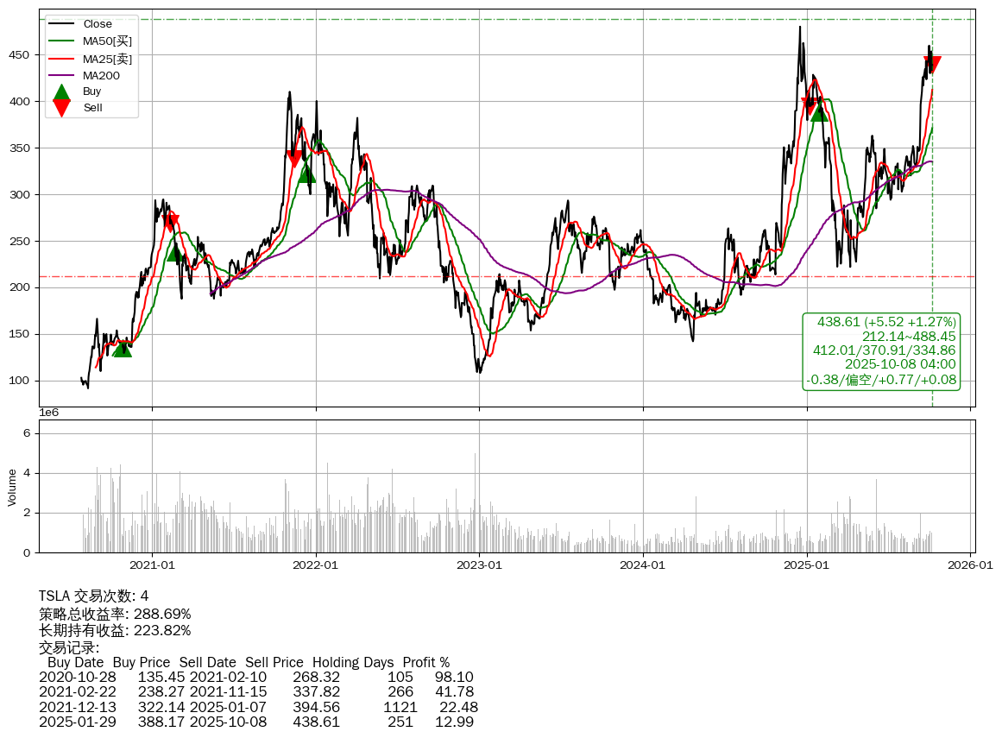Screen dimensions: 1002x738
Task: Click the red Sell triangle at far-right price peak
Action: [x=932, y=65]
